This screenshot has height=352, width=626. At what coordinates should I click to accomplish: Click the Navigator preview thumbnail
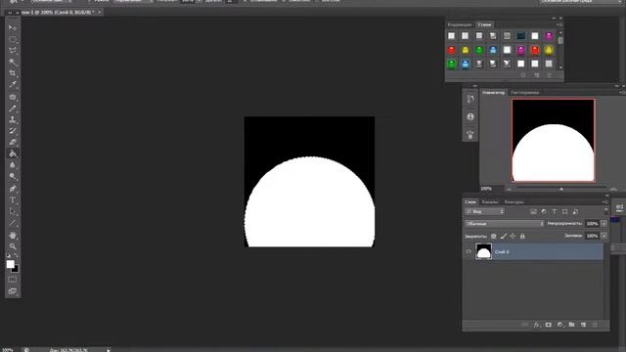[x=554, y=141]
